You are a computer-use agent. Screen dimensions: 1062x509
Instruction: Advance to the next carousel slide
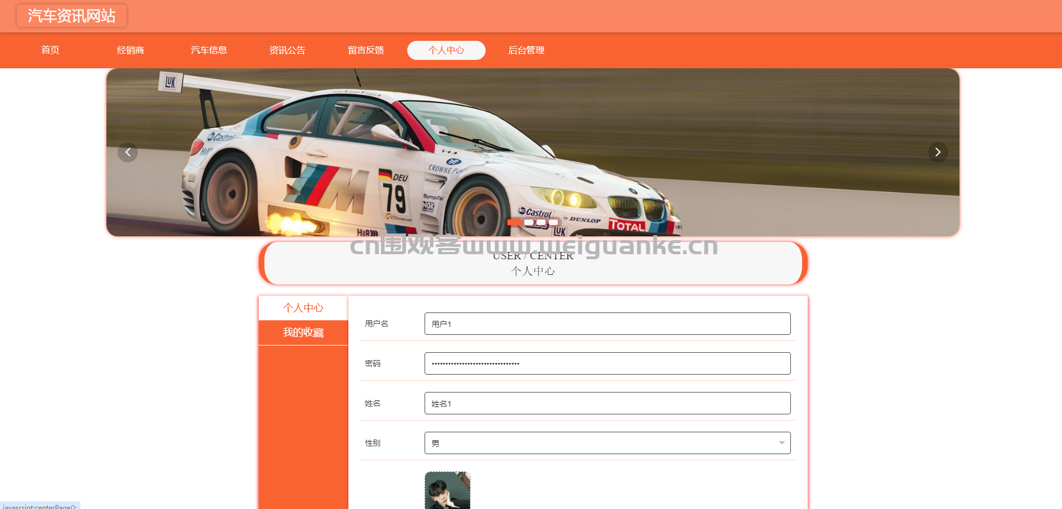pos(938,152)
